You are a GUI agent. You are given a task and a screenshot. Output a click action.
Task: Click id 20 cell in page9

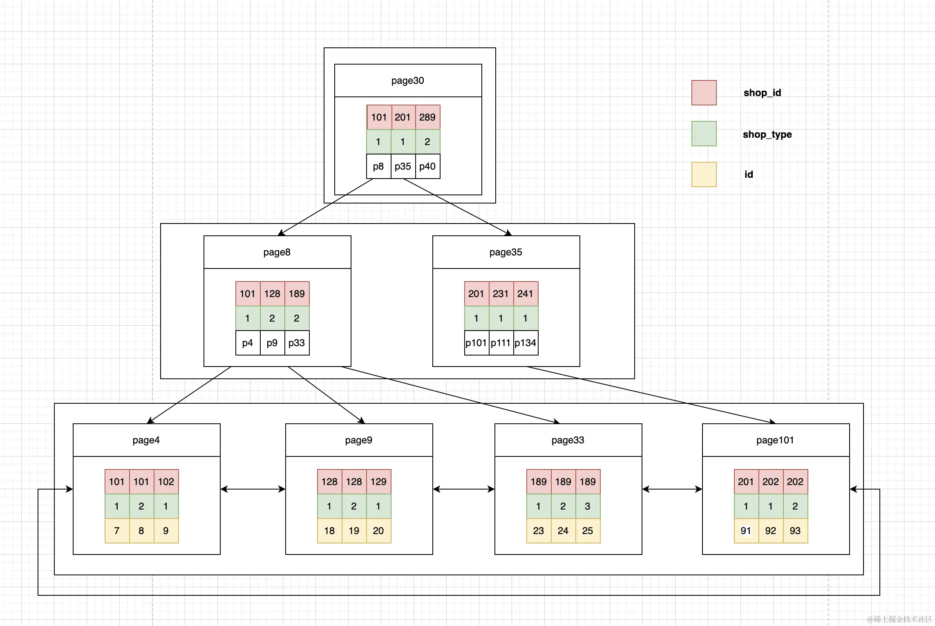point(379,531)
